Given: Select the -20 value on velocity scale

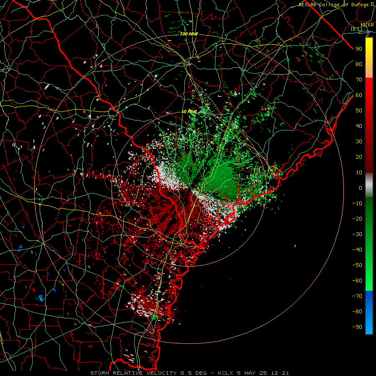Looking at the screenshot, I should pos(357,218).
